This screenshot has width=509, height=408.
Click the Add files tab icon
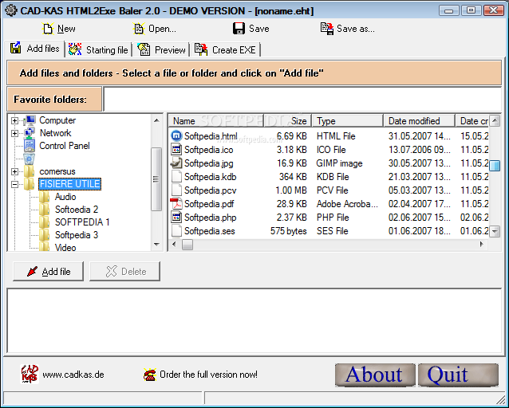[16, 48]
